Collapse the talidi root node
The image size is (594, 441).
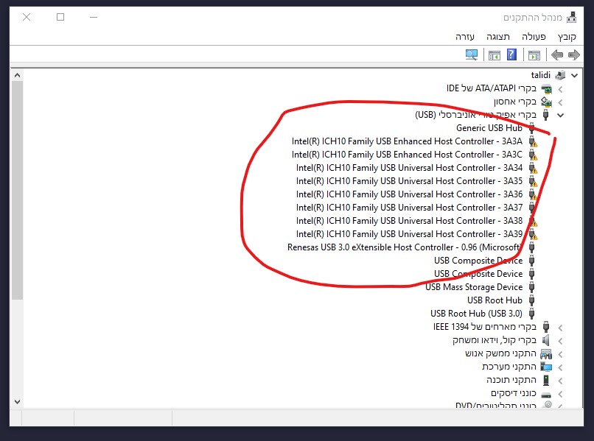coord(575,75)
